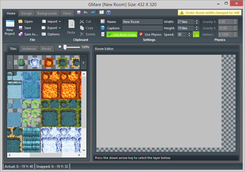245x172 pixels.
Task: Click the green ruler icon beside Speed
Action: [196, 34]
